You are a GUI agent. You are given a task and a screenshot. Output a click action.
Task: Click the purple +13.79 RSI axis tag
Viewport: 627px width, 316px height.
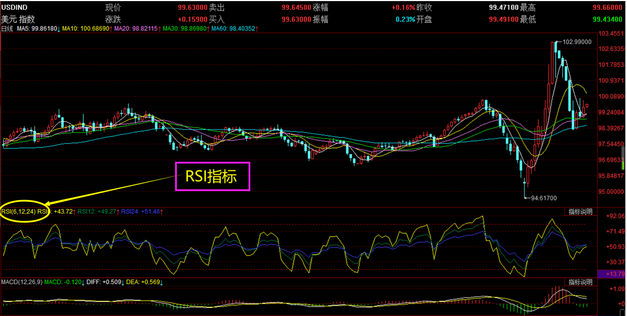tap(611, 274)
